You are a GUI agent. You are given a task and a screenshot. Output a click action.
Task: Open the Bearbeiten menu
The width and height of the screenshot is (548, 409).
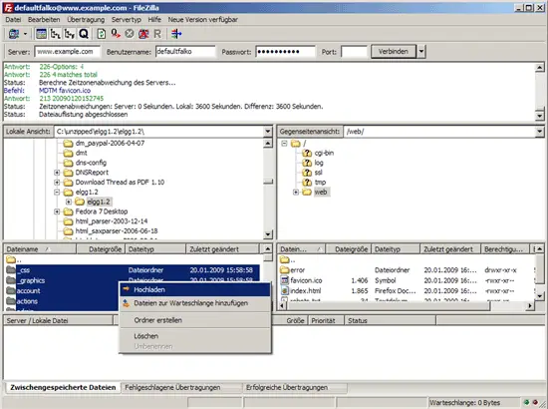(44, 20)
